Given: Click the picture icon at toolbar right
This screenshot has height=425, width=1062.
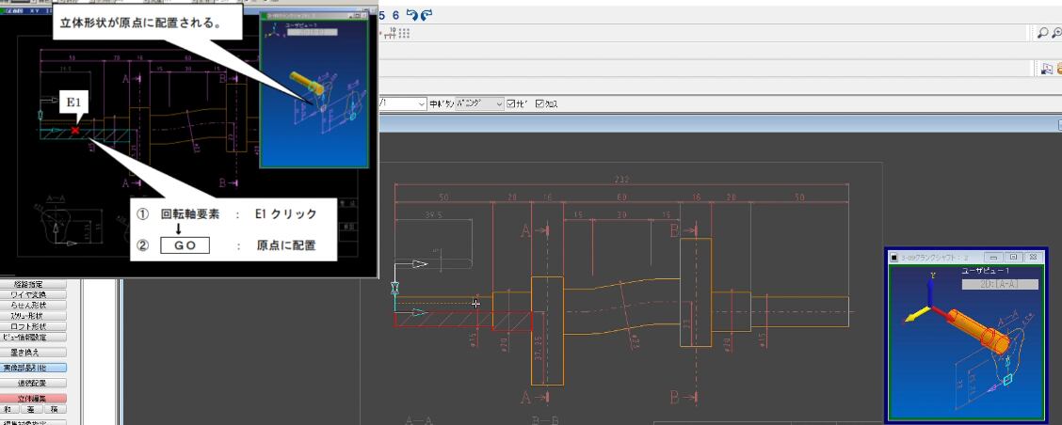Looking at the screenshot, I should pyautogui.click(x=1046, y=69).
